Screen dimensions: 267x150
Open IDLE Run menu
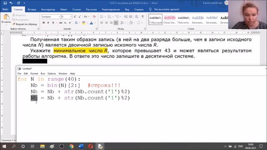click(x=43, y=73)
